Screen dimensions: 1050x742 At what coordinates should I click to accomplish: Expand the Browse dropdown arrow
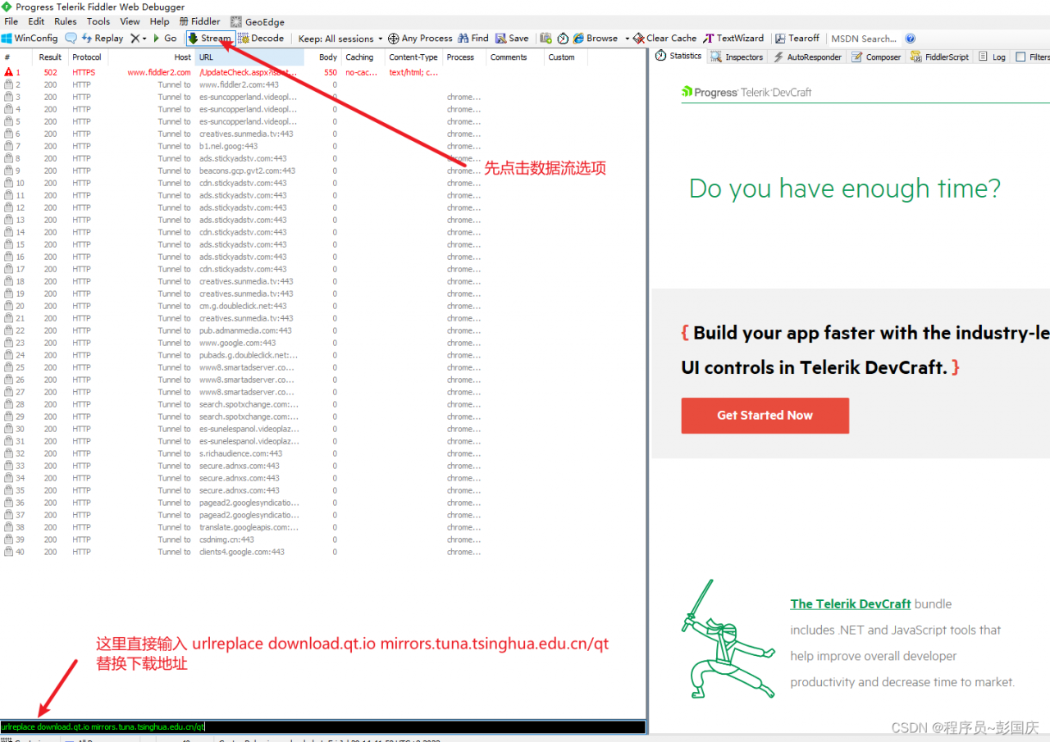[x=627, y=39]
